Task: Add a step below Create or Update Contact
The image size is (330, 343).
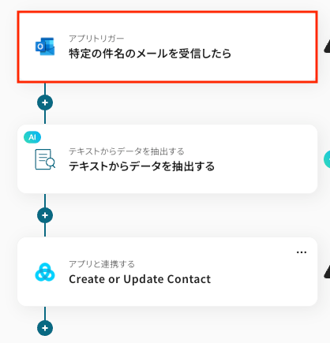Action: pyautogui.click(x=45, y=328)
